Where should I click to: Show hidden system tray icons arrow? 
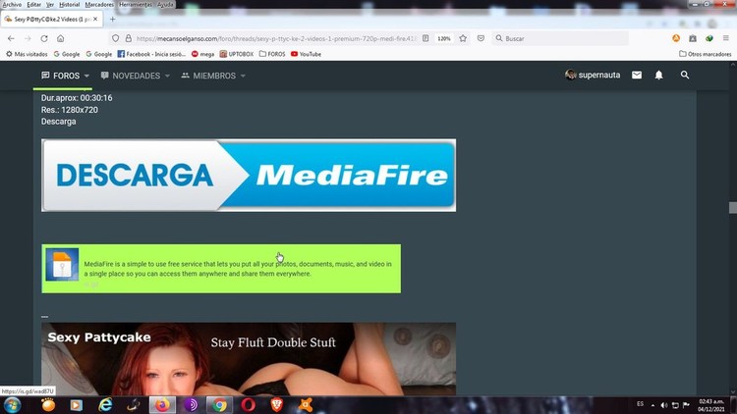click(x=652, y=405)
